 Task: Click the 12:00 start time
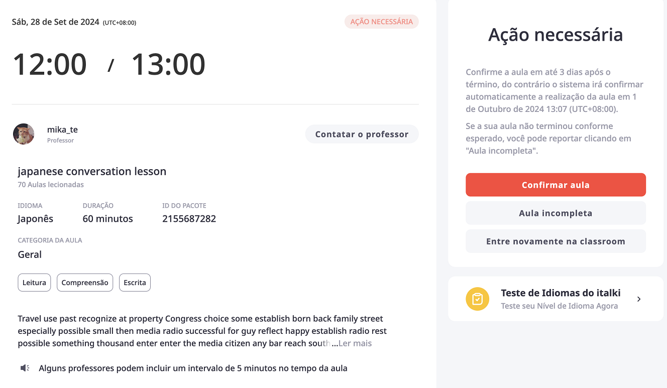(50, 64)
